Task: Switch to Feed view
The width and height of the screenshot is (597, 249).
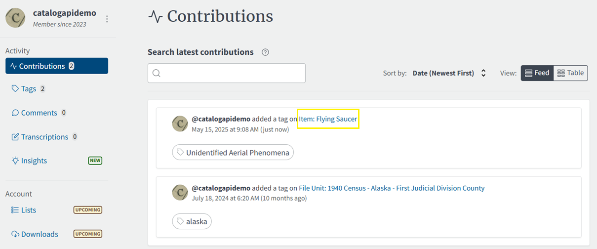Action: 537,73
